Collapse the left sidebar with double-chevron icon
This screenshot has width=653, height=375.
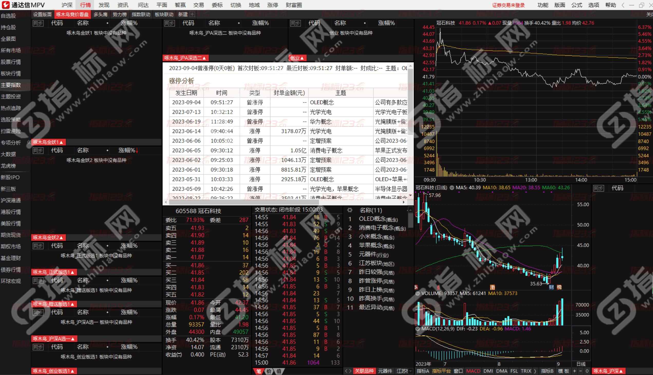[x=29, y=143]
